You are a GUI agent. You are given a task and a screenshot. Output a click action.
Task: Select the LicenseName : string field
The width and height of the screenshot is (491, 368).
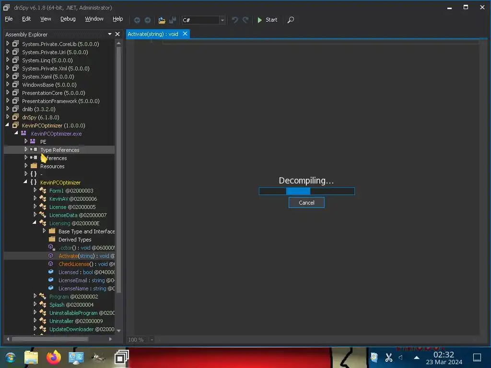click(x=86, y=288)
